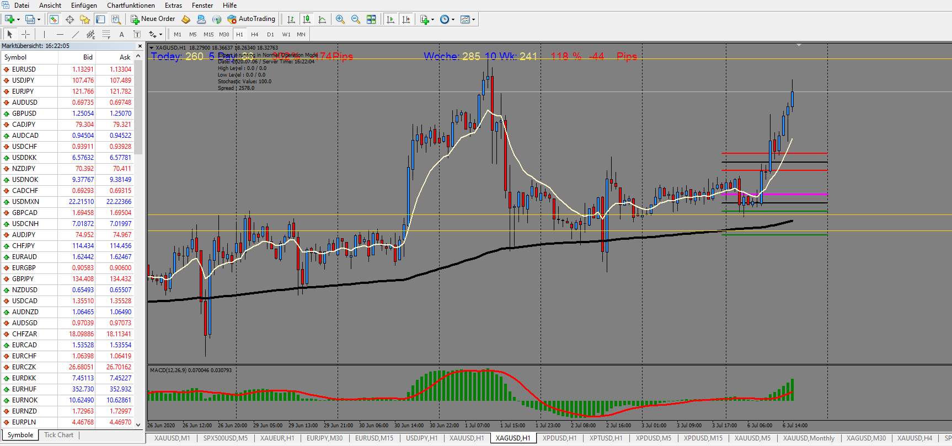Select the trendline drawing tool
This screenshot has width=952, height=446.
[x=76, y=34]
